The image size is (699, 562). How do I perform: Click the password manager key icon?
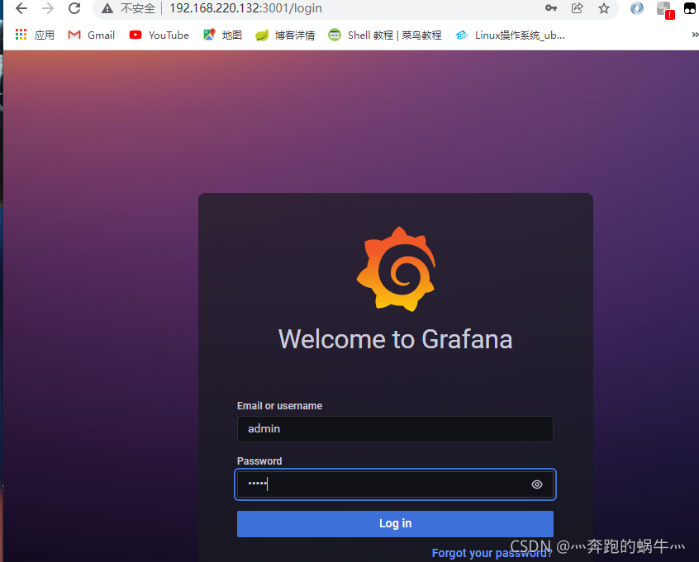551,9
